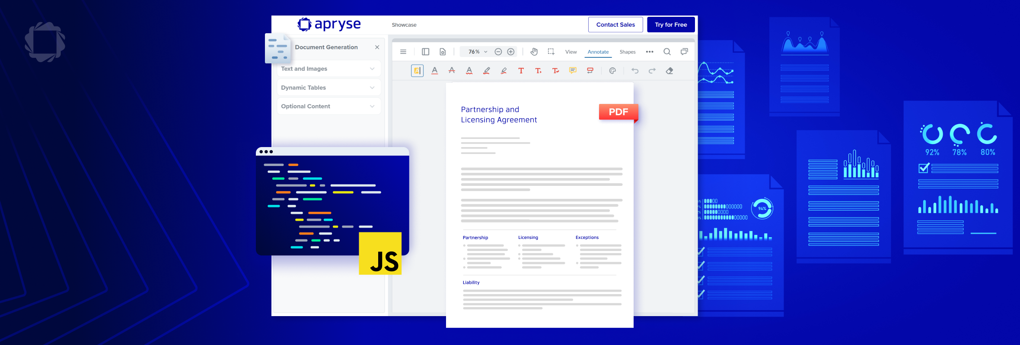Select the squiggly underline tool

pos(469,71)
